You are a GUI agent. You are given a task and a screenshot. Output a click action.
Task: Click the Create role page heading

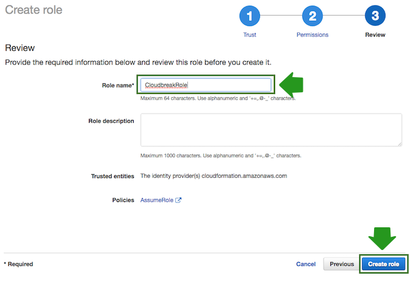point(33,10)
